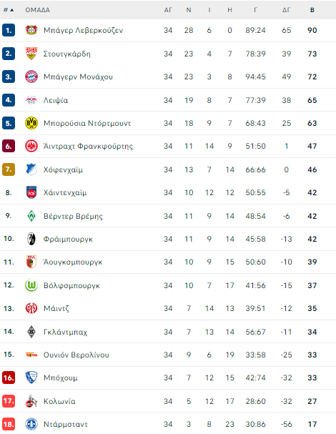This screenshot has height=434, width=336.
Task: Open the Λειψία team link
Action: click(56, 100)
